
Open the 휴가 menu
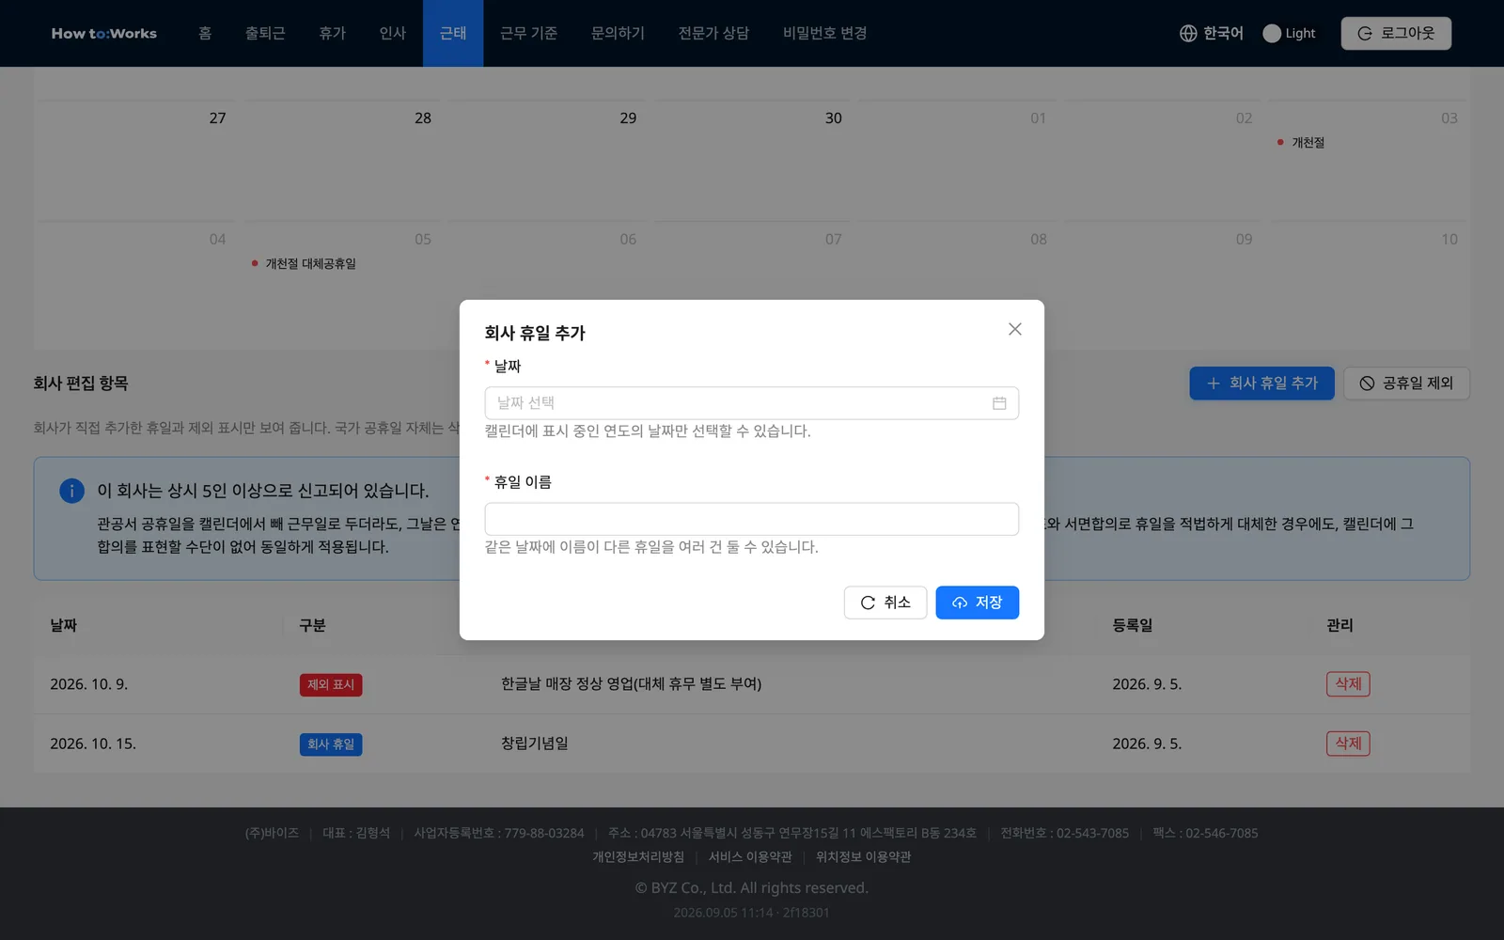pos(332,33)
